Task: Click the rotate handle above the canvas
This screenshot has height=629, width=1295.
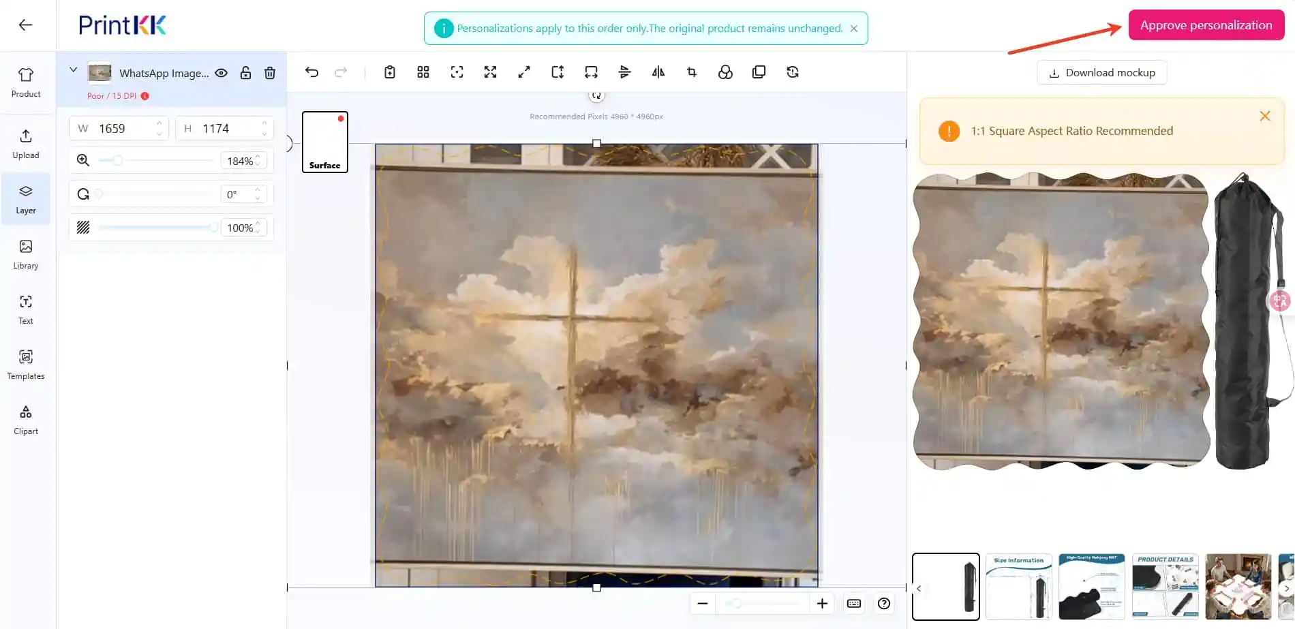Action: (x=596, y=96)
